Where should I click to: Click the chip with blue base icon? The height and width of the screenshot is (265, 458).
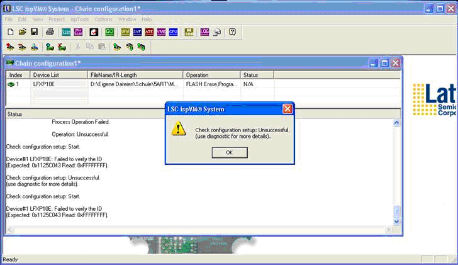[x=35, y=47]
